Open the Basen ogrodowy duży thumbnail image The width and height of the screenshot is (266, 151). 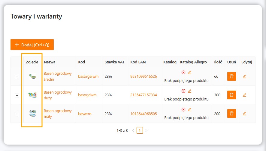(x=32, y=95)
